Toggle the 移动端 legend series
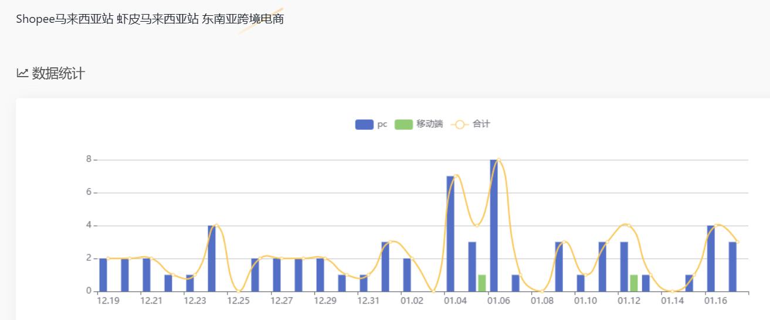The image size is (770, 320). (x=419, y=124)
